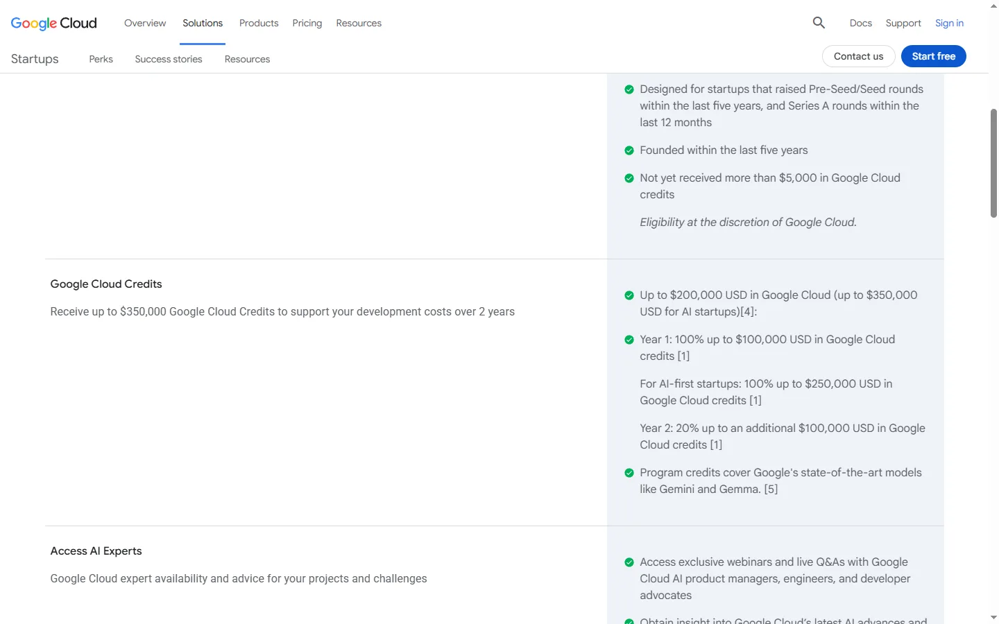Open Resources in the top navigation bar
The height and width of the screenshot is (624, 999).
click(x=359, y=23)
